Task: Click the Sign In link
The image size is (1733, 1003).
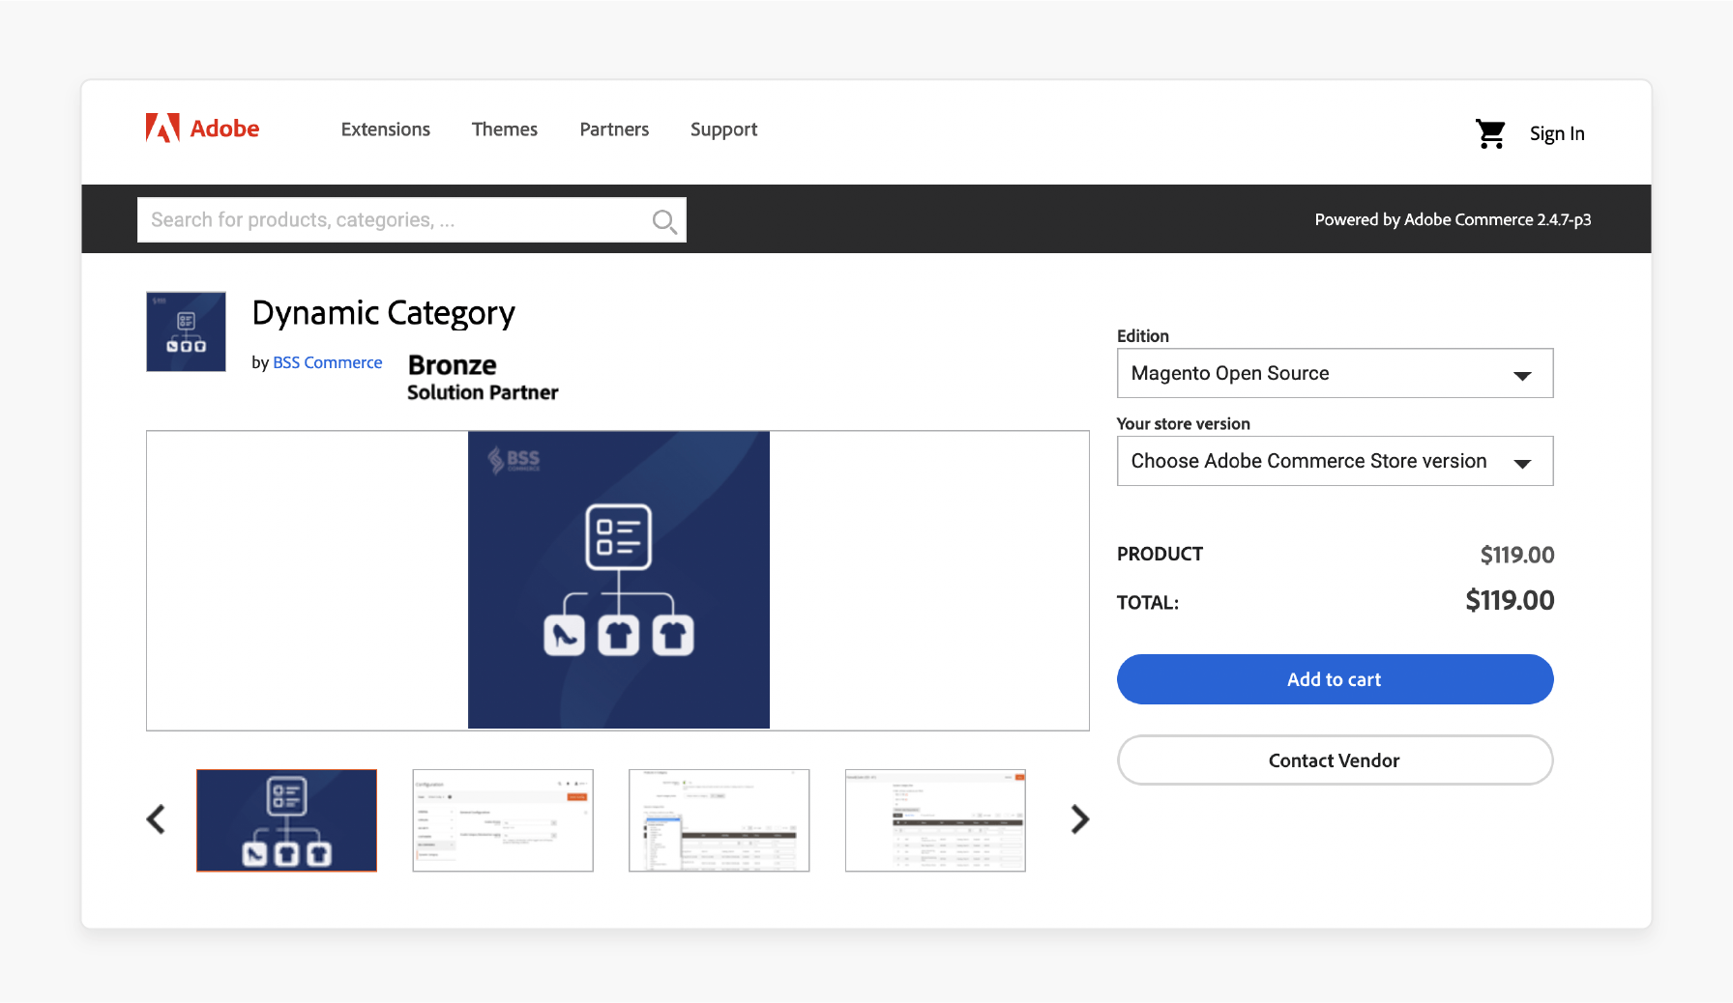Action: click(x=1556, y=133)
